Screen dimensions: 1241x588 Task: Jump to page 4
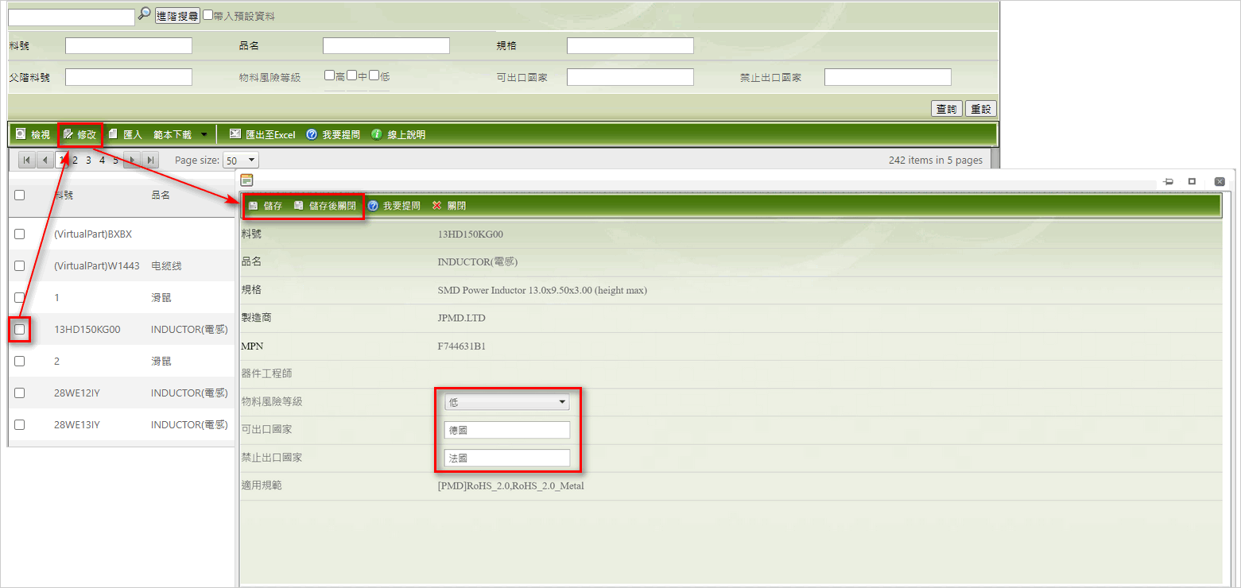click(x=103, y=160)
